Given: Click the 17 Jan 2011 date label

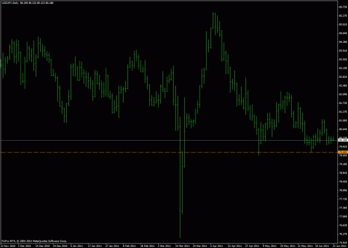Looking at the screenshot, I should coord(95,246).
